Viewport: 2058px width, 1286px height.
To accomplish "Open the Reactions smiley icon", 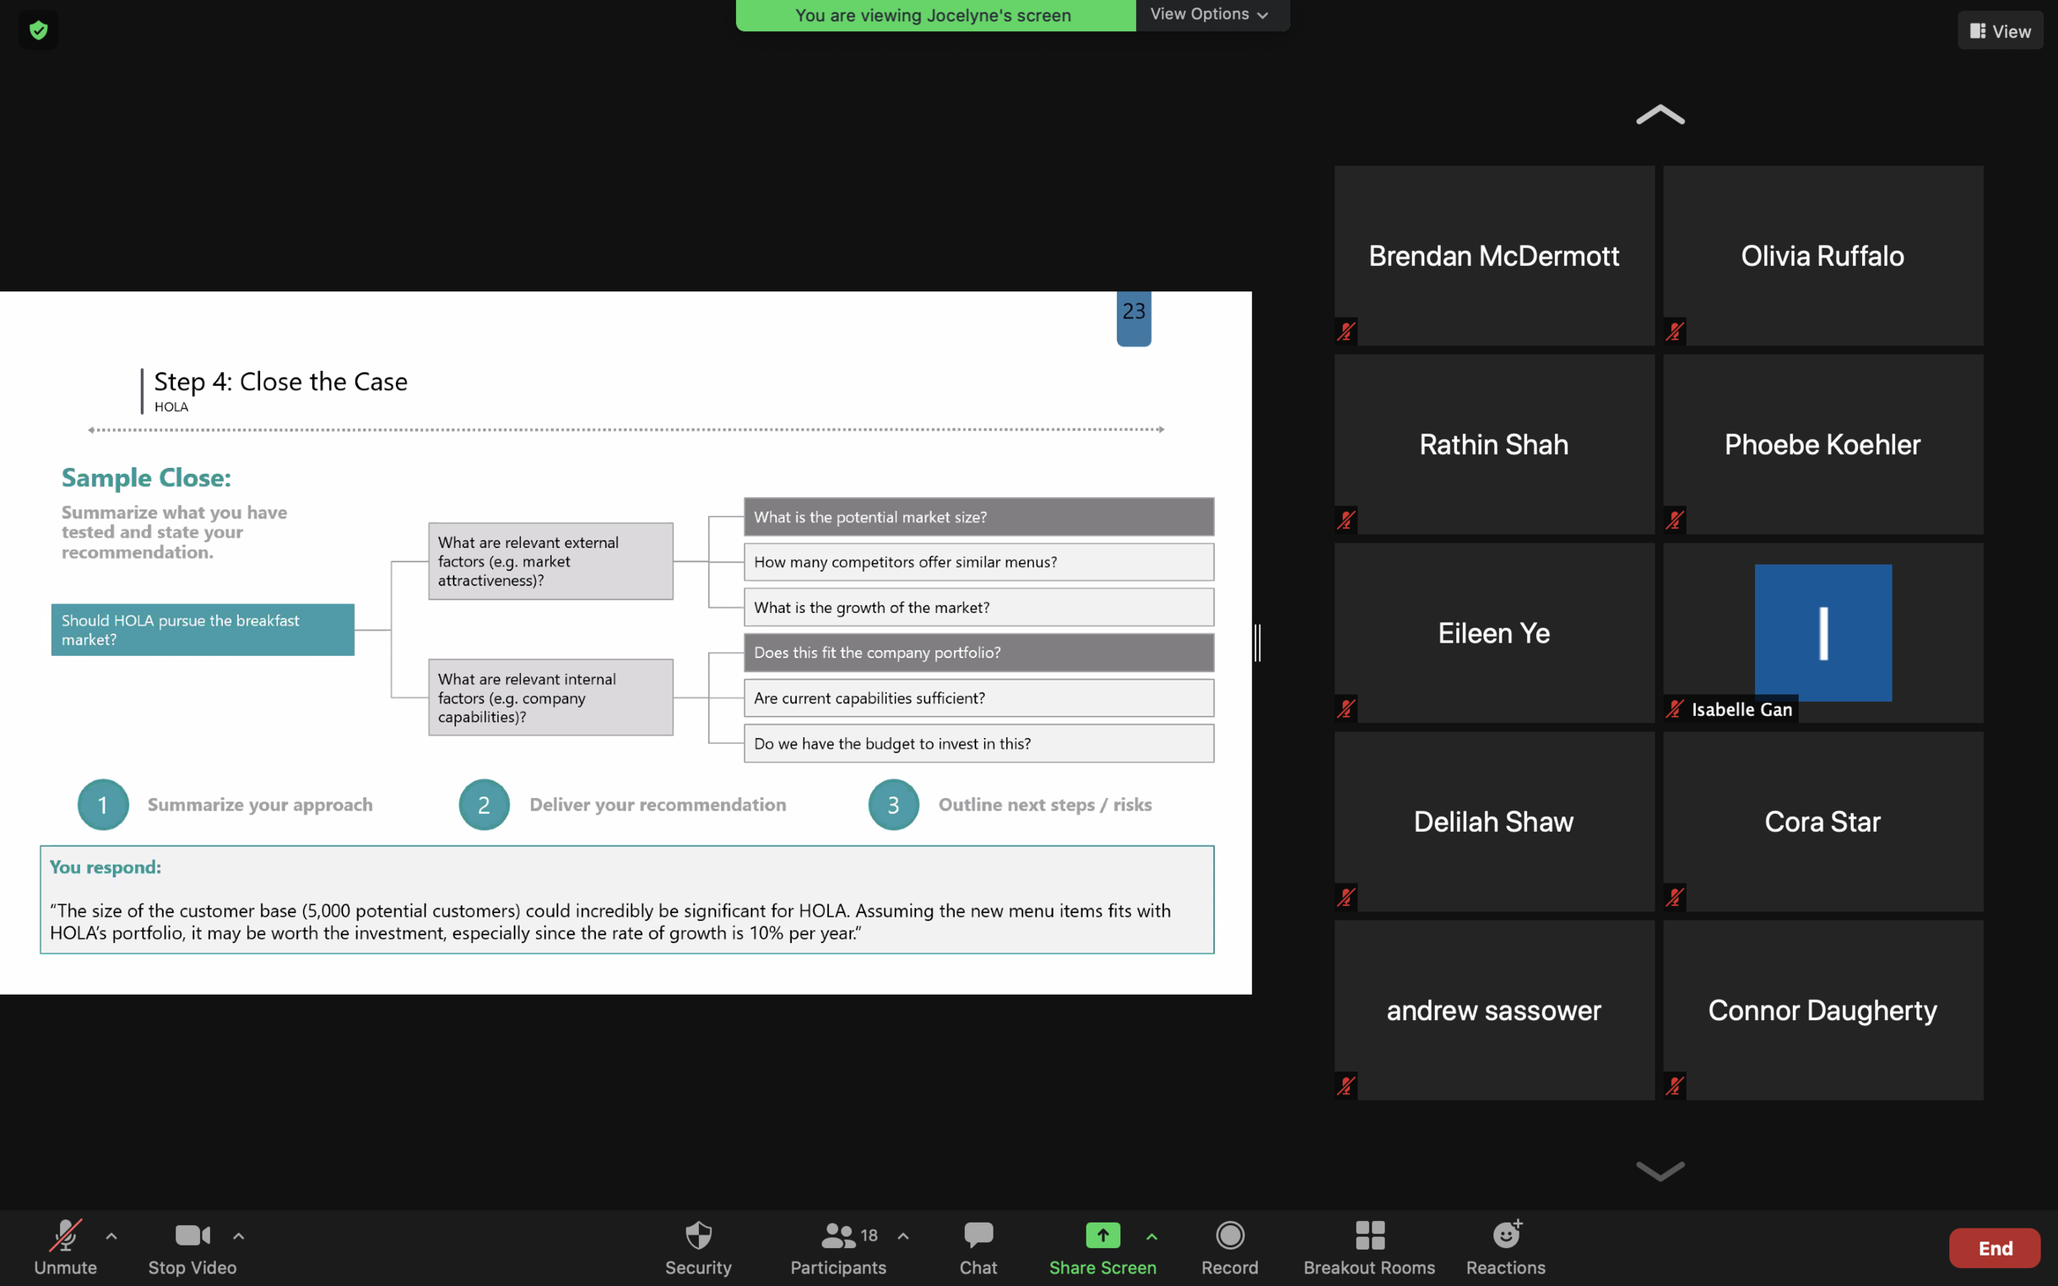I will (x=1506, y=1234).
